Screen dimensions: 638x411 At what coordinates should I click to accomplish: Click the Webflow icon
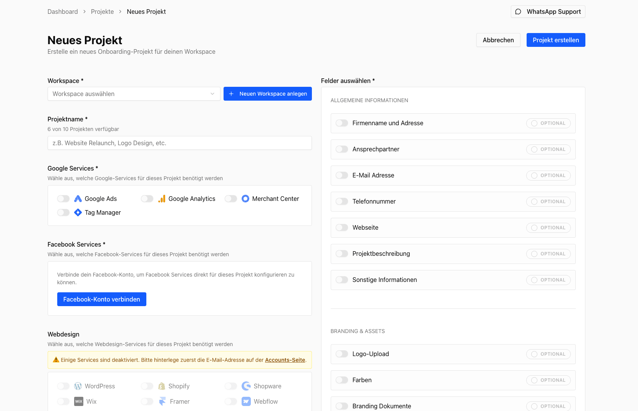(245, 401)
